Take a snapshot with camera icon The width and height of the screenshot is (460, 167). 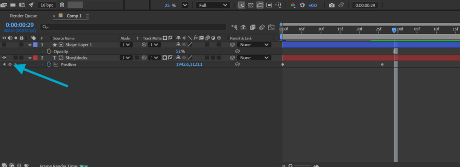(332, 5)
